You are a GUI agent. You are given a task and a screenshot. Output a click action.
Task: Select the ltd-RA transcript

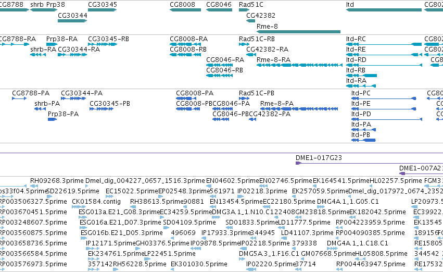361,86
